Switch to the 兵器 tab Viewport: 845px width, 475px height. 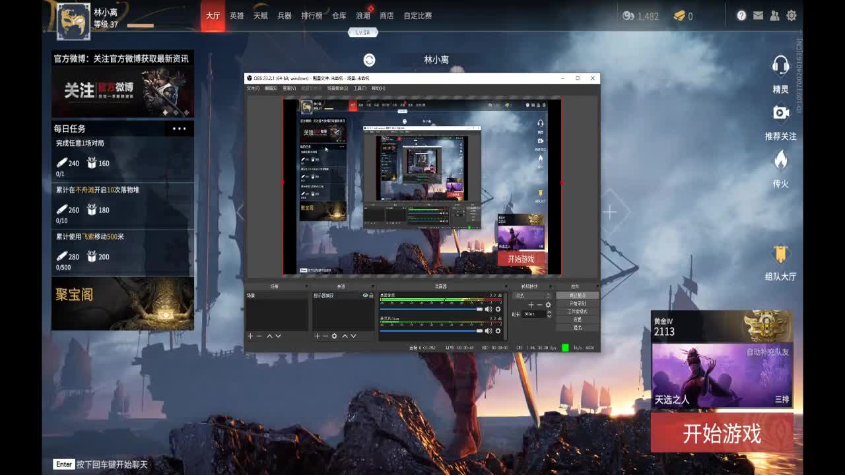[285, 16]
